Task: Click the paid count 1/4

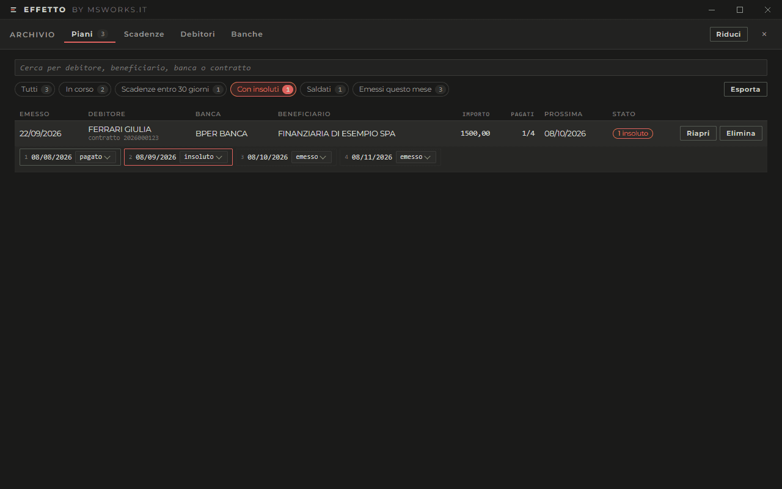Action: click(528, 133)
